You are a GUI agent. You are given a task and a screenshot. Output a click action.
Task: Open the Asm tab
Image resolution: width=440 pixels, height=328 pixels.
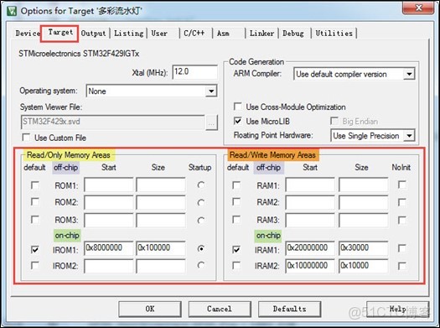coord(223,34)
